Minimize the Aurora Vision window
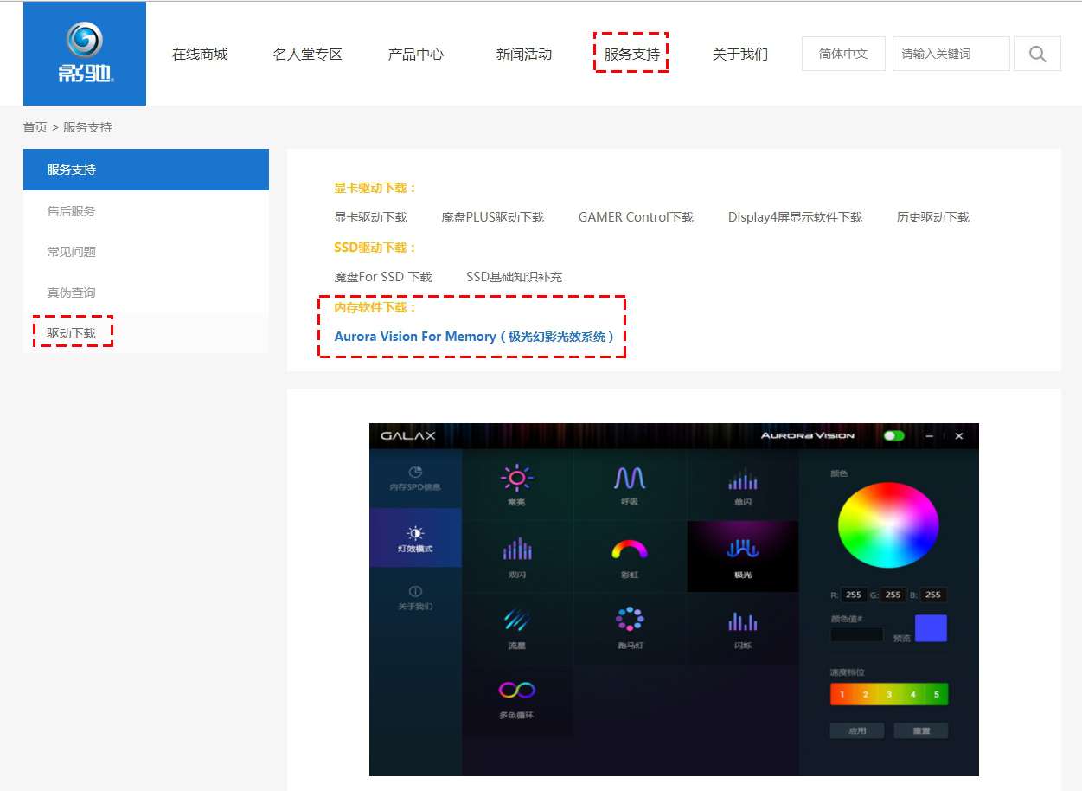Image resolution: width=1082 pixels, height=791 pixels. [930, 436]
